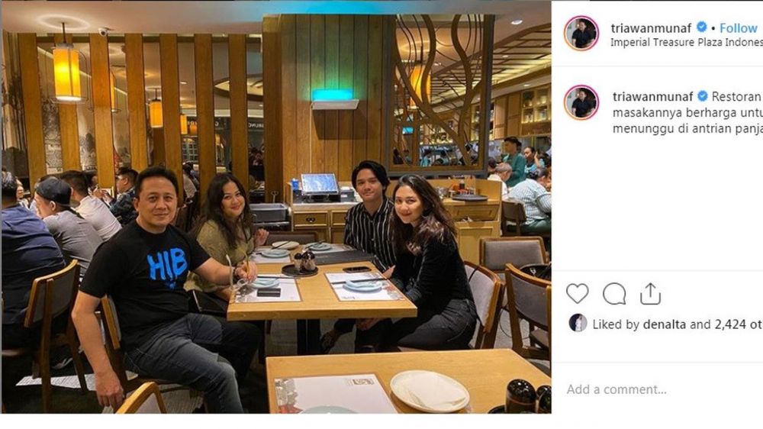Open the triawanmunaf profile picture in the post header
This screenshot has width=763, height=429.
(x=581, y=33)
